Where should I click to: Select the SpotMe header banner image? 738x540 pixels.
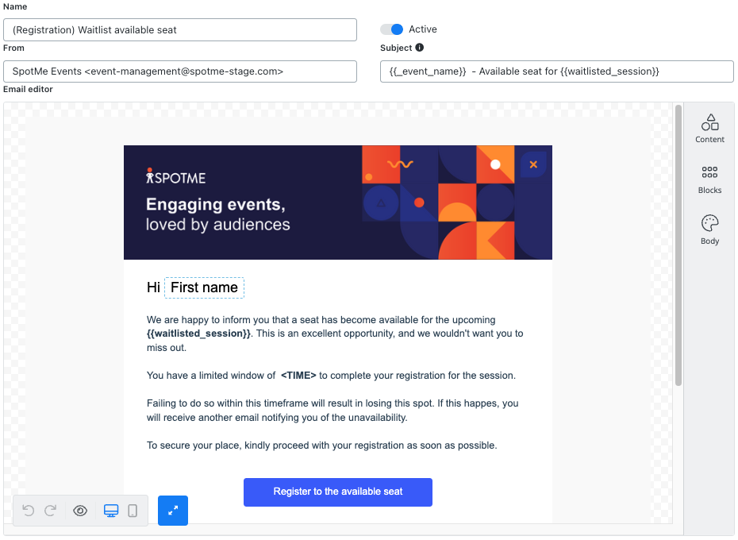coord(338,202)
